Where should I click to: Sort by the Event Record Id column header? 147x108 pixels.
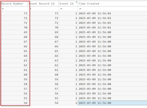tap(43, 4)
